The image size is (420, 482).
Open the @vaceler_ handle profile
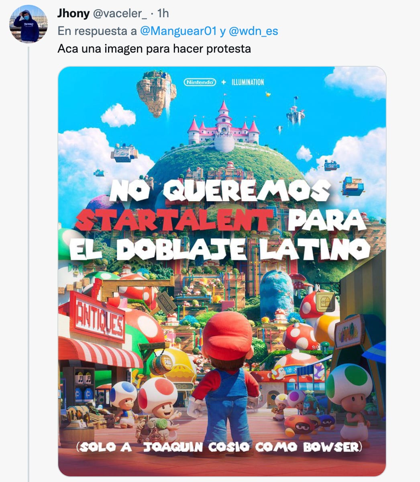pos(120,13)
